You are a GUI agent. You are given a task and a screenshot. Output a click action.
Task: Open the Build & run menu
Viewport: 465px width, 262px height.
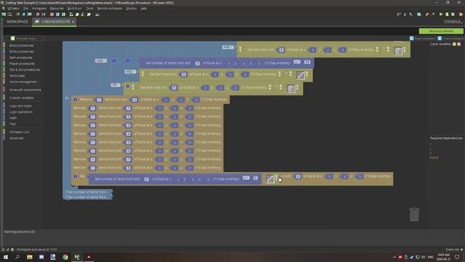coord(74,8)
